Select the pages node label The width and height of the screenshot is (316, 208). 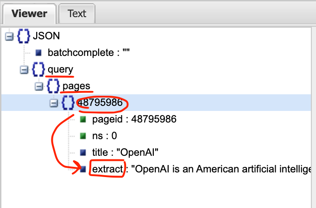pos(76,86)
